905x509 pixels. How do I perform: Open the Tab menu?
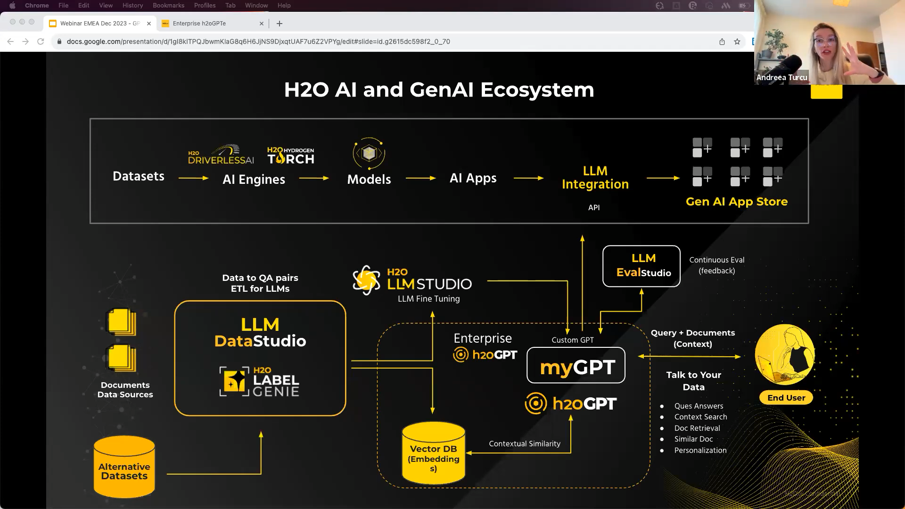[230, 6]
